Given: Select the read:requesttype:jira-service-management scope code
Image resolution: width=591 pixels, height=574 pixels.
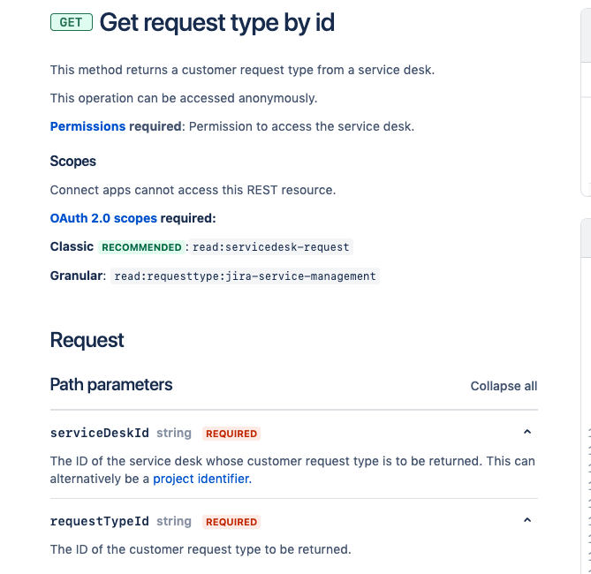Looking at the screenshot, I should pyautogui.click(x=246, y=276).
